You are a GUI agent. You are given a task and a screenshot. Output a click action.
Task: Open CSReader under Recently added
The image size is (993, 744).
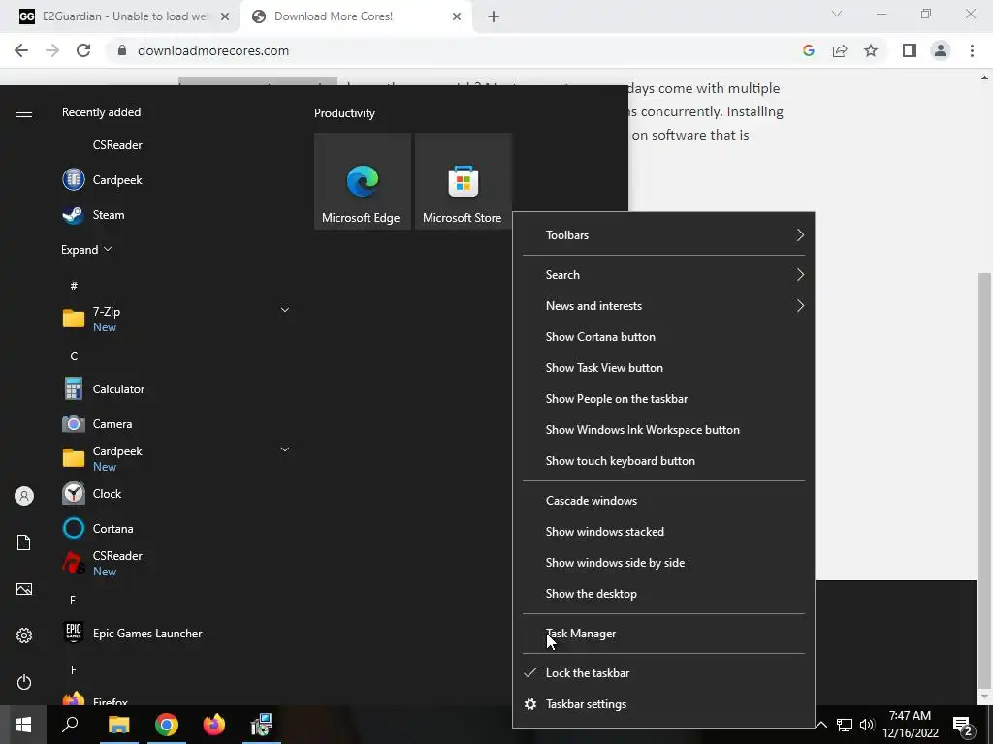(x=117, y=145)
